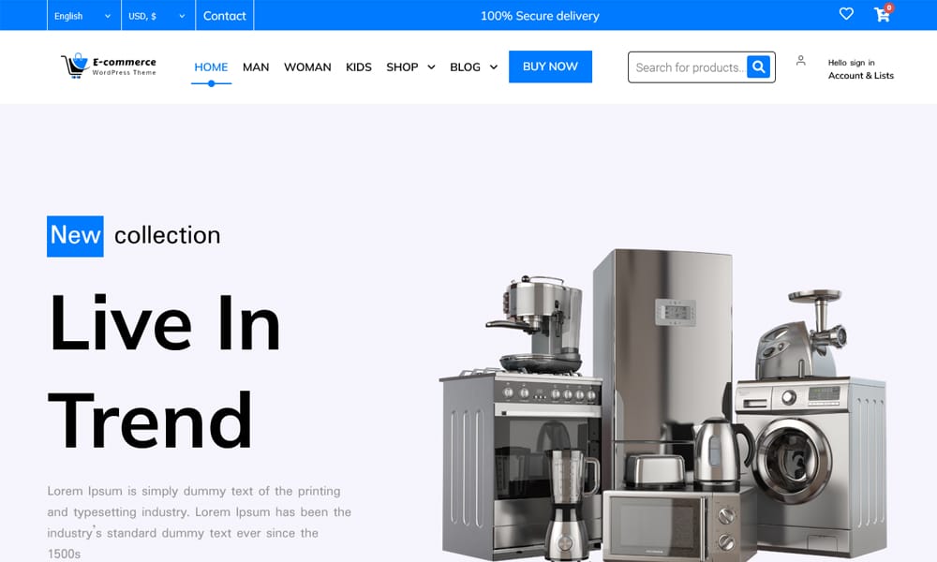Expand the SHOP dropdown menu
The width and height of the screenshot is (937, 562).
409,67
